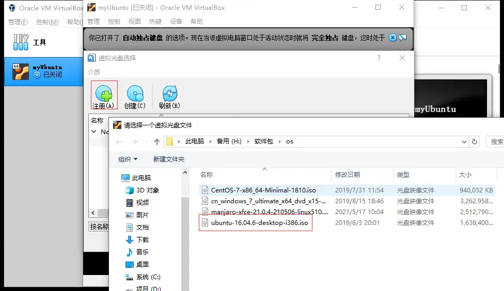504x291 pixels.
Task: Open the 组织 (Organize) dropdown
Action: 128,159
